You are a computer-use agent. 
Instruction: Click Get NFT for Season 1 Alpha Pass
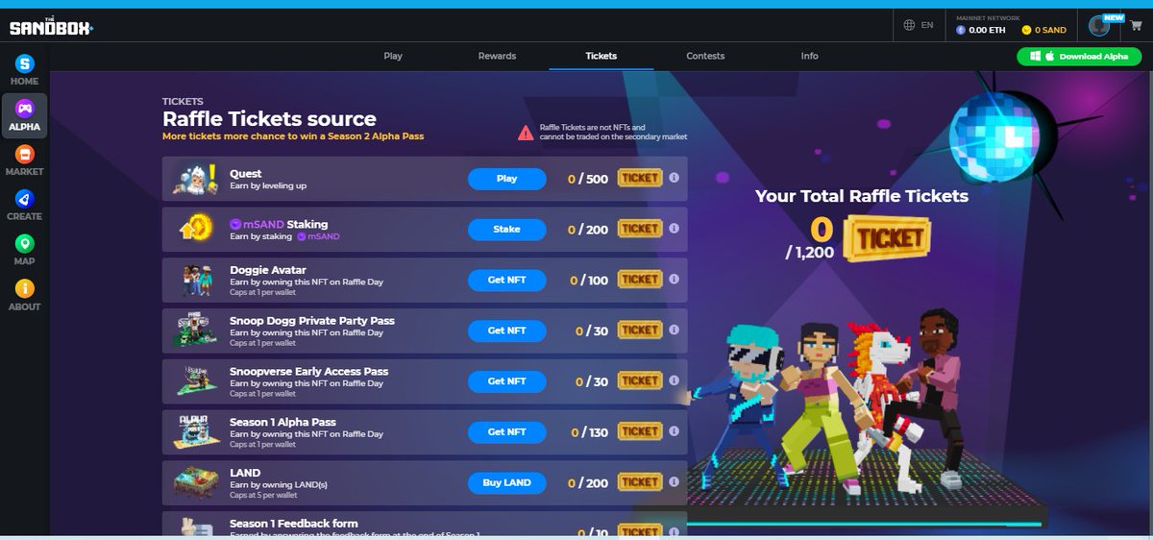pyautogui.click(x=506, y=432)
